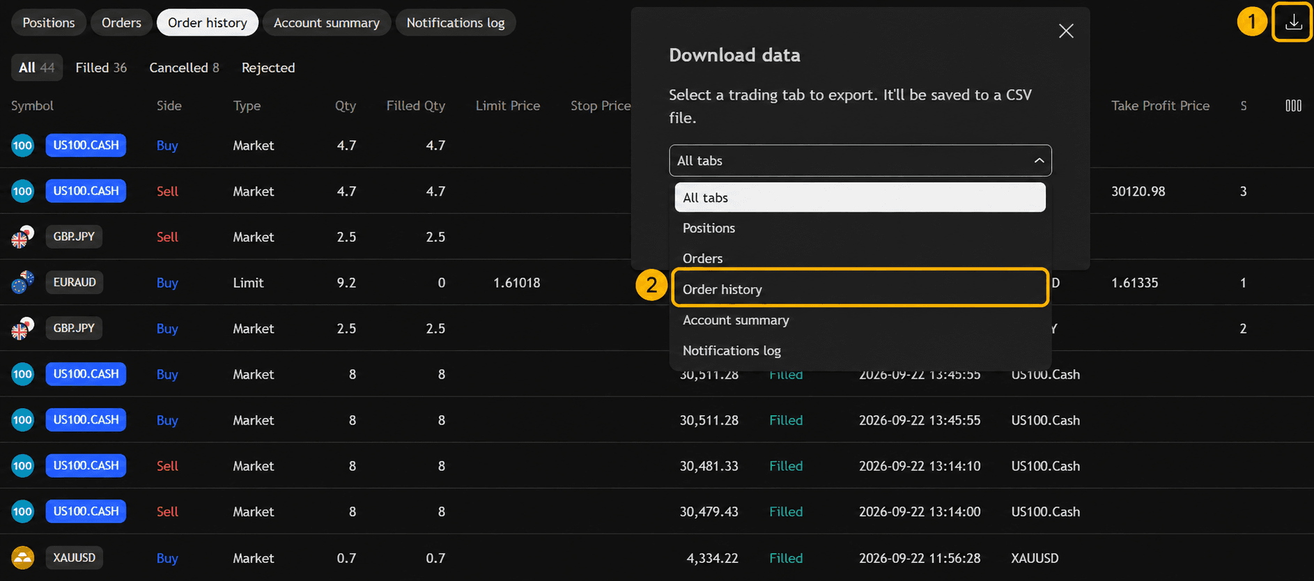Switch to the Orders tab
Screen dimensions: 1314x581
point(121,22)
